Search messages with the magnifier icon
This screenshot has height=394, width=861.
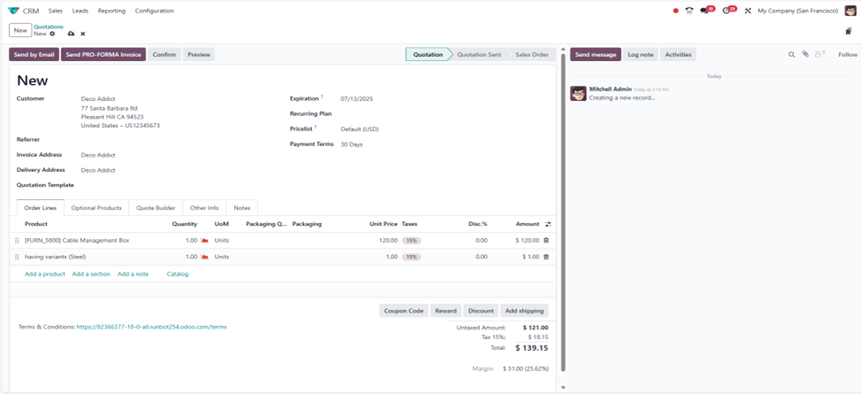(x=792, y=55)
